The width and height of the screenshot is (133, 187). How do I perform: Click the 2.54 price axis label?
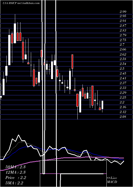pos(123,64)
